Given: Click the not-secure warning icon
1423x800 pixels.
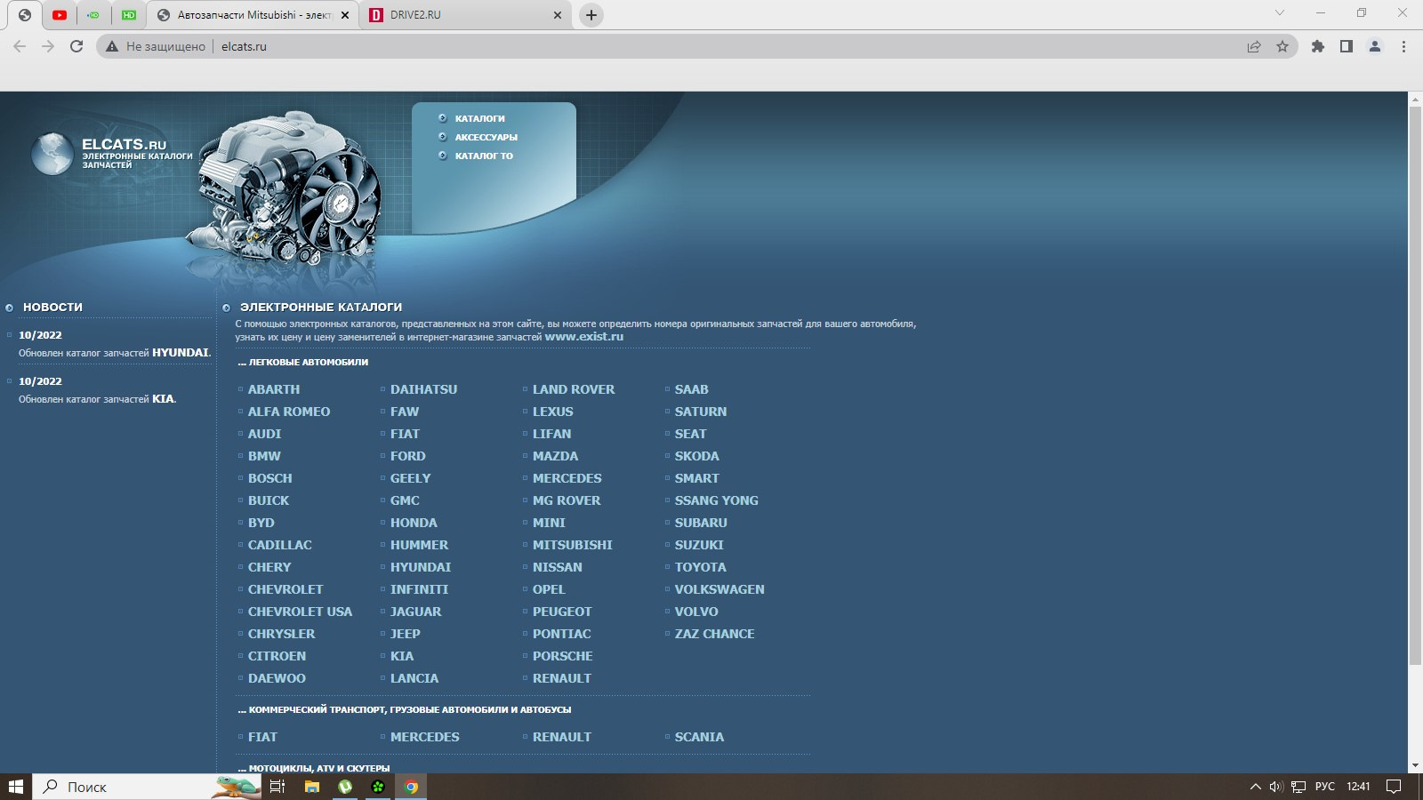Looking at the screenshot, I should [112, 46].
